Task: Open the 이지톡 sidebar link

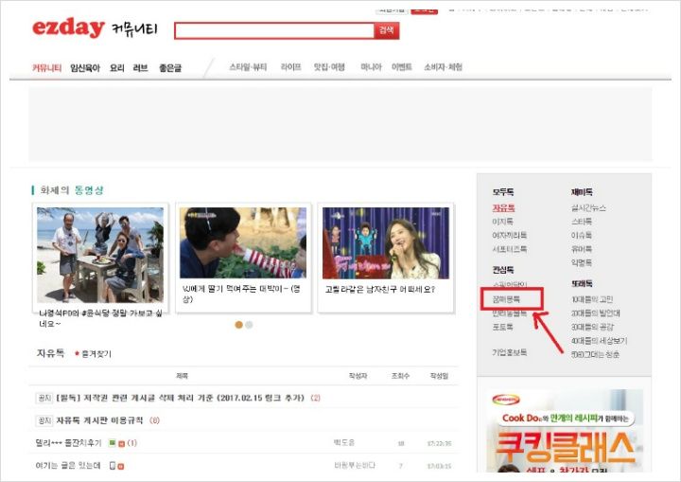Action: click(502, 222)
